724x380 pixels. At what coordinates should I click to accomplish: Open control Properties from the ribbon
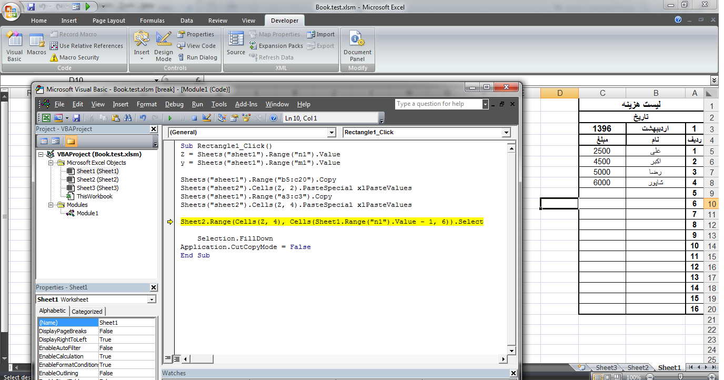[x=195, y=34]
